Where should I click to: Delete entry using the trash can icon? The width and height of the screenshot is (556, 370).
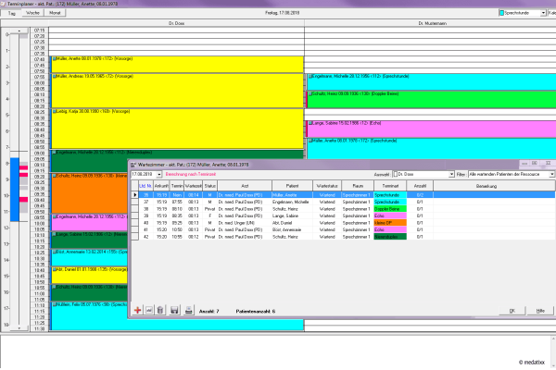tap(160, 310)
